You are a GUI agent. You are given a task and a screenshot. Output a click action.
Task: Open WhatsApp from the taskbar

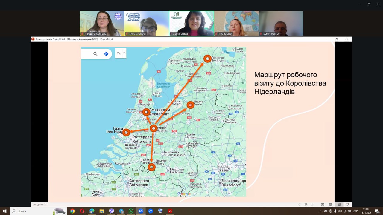coord(131,211)
